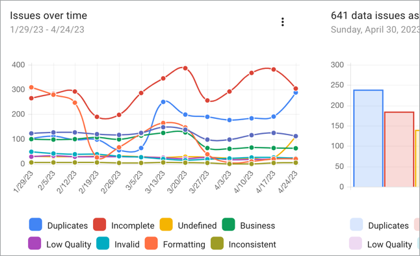Select the Incomplete data point at 4/17/23

(274, 70)
